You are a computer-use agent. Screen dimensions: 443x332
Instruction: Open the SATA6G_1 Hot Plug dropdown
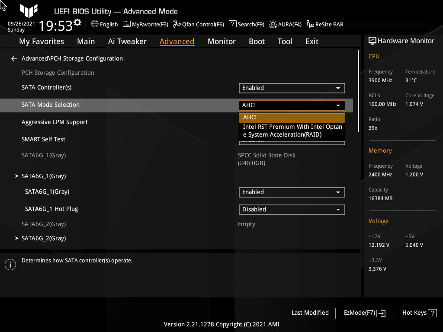(292, 209)
